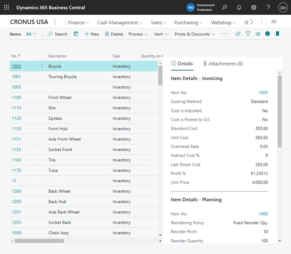
Task: Open the Purchasing navigation menu
Action: [188, 23]
